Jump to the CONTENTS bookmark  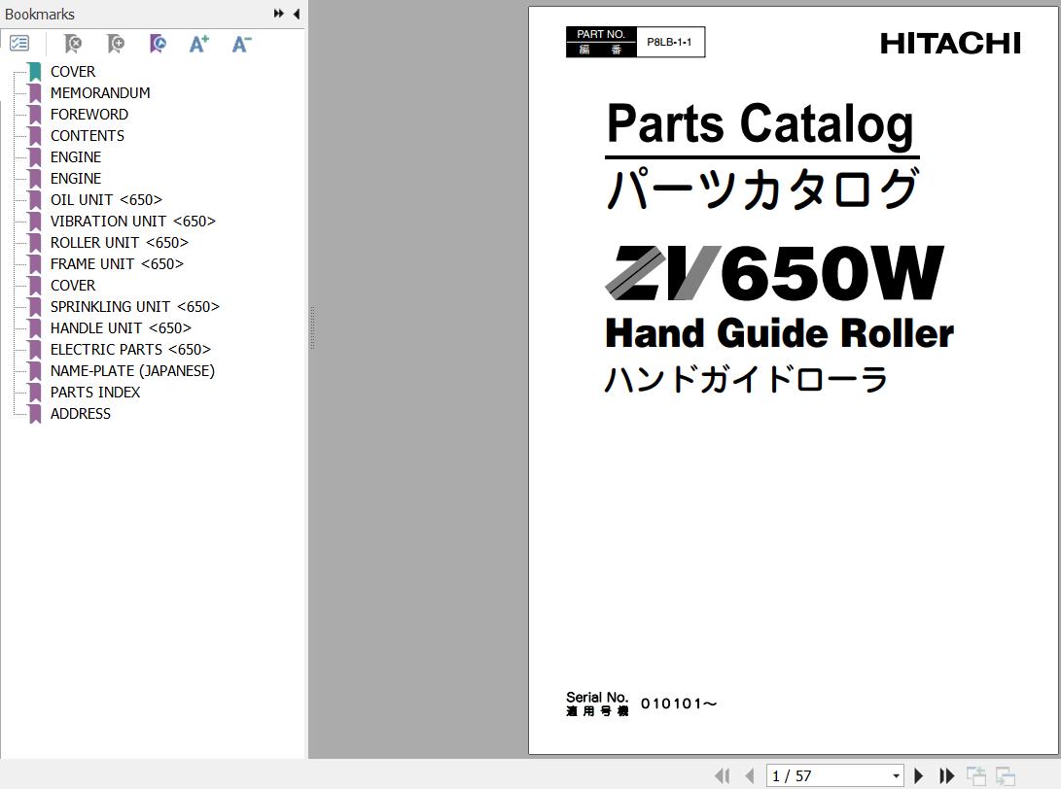point(87,135)
